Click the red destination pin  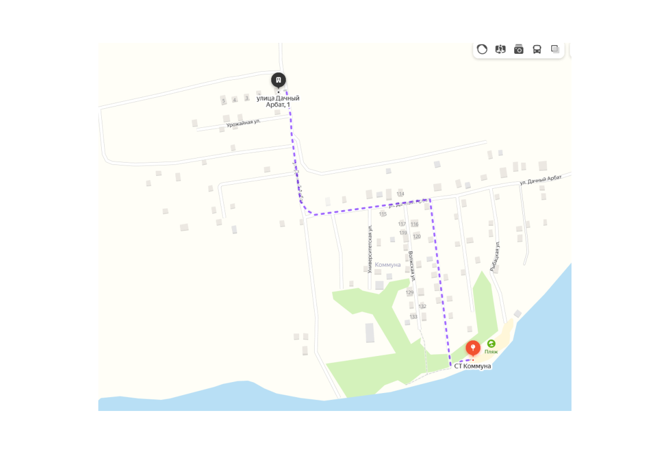473,348
